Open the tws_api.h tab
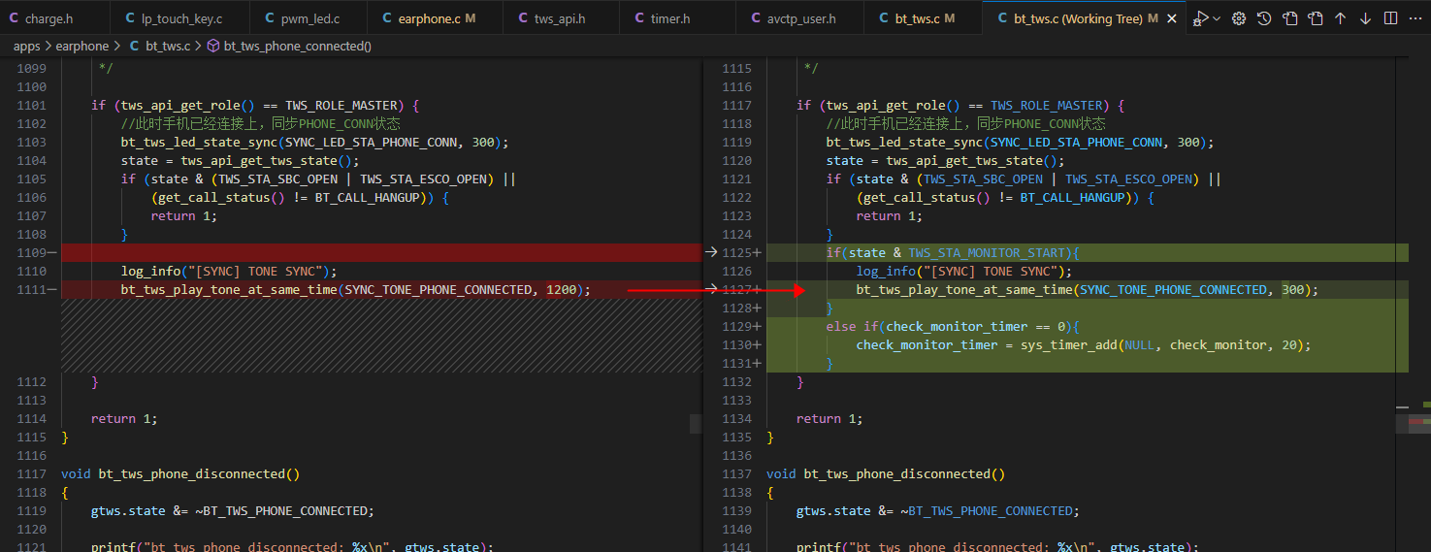The height and width of the screenshot is (552, 1431). pos(561,18)
